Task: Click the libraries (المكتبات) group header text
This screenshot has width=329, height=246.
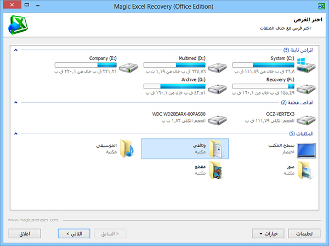Action: tap(301, 133)
